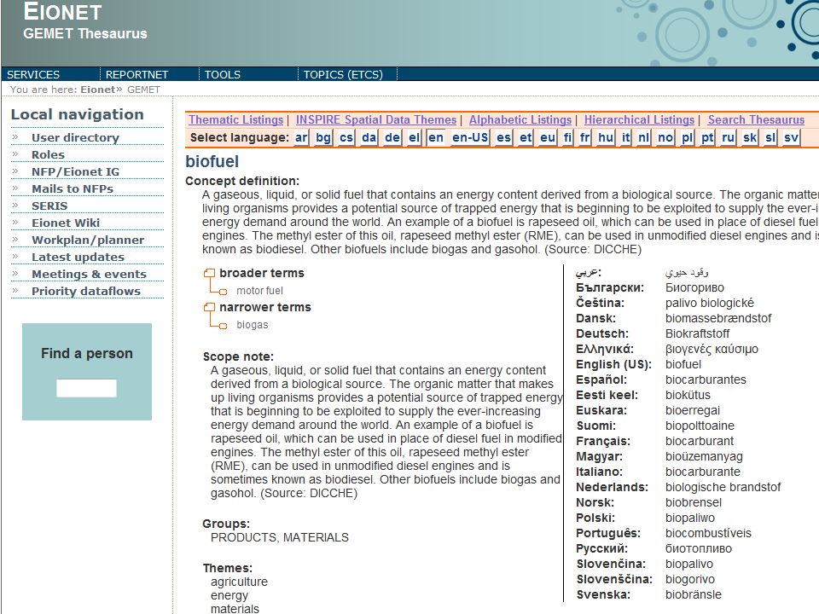This screenshot has height=614, width=819.
Task: Select language it
Action: [x=625, y=138]
